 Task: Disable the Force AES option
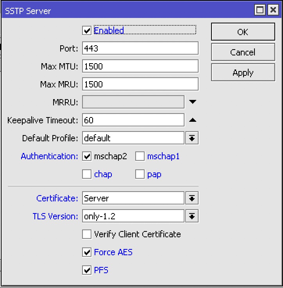pos(87,252)
